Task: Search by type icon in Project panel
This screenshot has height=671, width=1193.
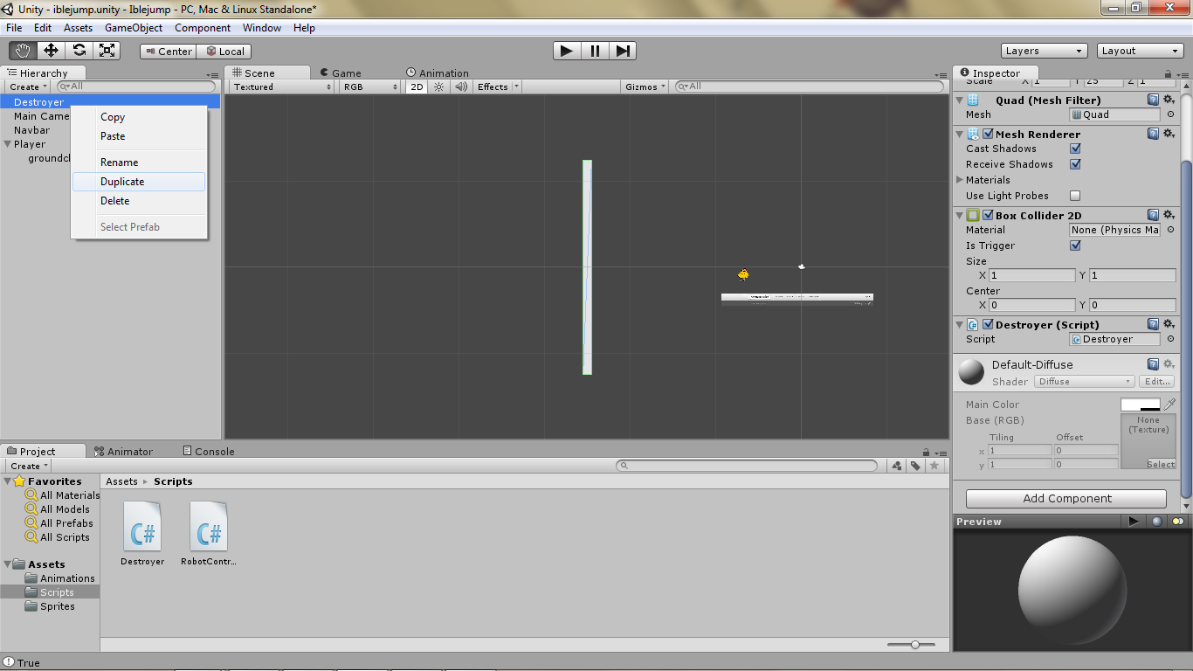Action: pyautogui.click(x=897, y=466)
